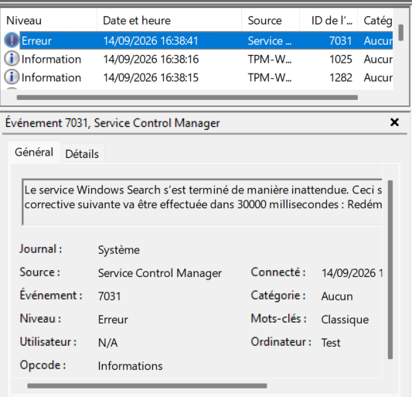Sort events by Niveau column header
The height and width of the screenshot is (397, 412).
pos(49,21)
